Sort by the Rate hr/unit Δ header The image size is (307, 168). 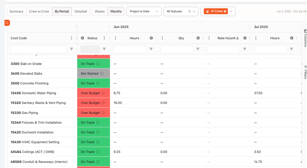228,38
